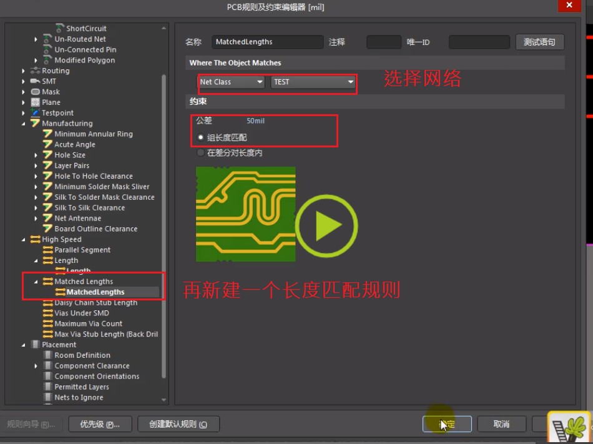Click the Testpoint rules icon
The image size is (593, 444).
[35, 112]
